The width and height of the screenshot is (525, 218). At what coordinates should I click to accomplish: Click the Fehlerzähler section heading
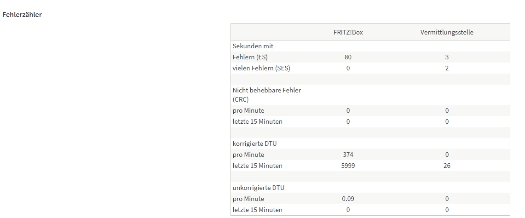click(x=22, y=15)
